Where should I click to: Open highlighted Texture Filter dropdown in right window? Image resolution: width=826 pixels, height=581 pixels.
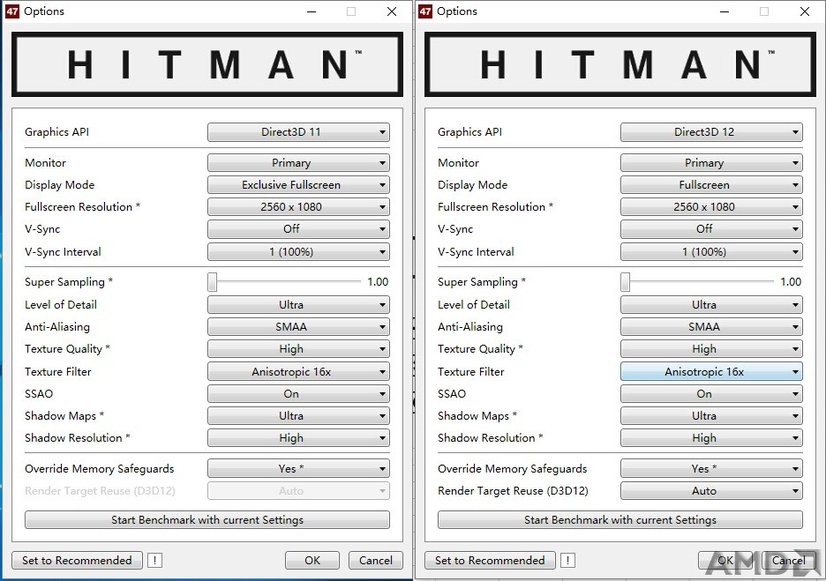pos(711,371)
